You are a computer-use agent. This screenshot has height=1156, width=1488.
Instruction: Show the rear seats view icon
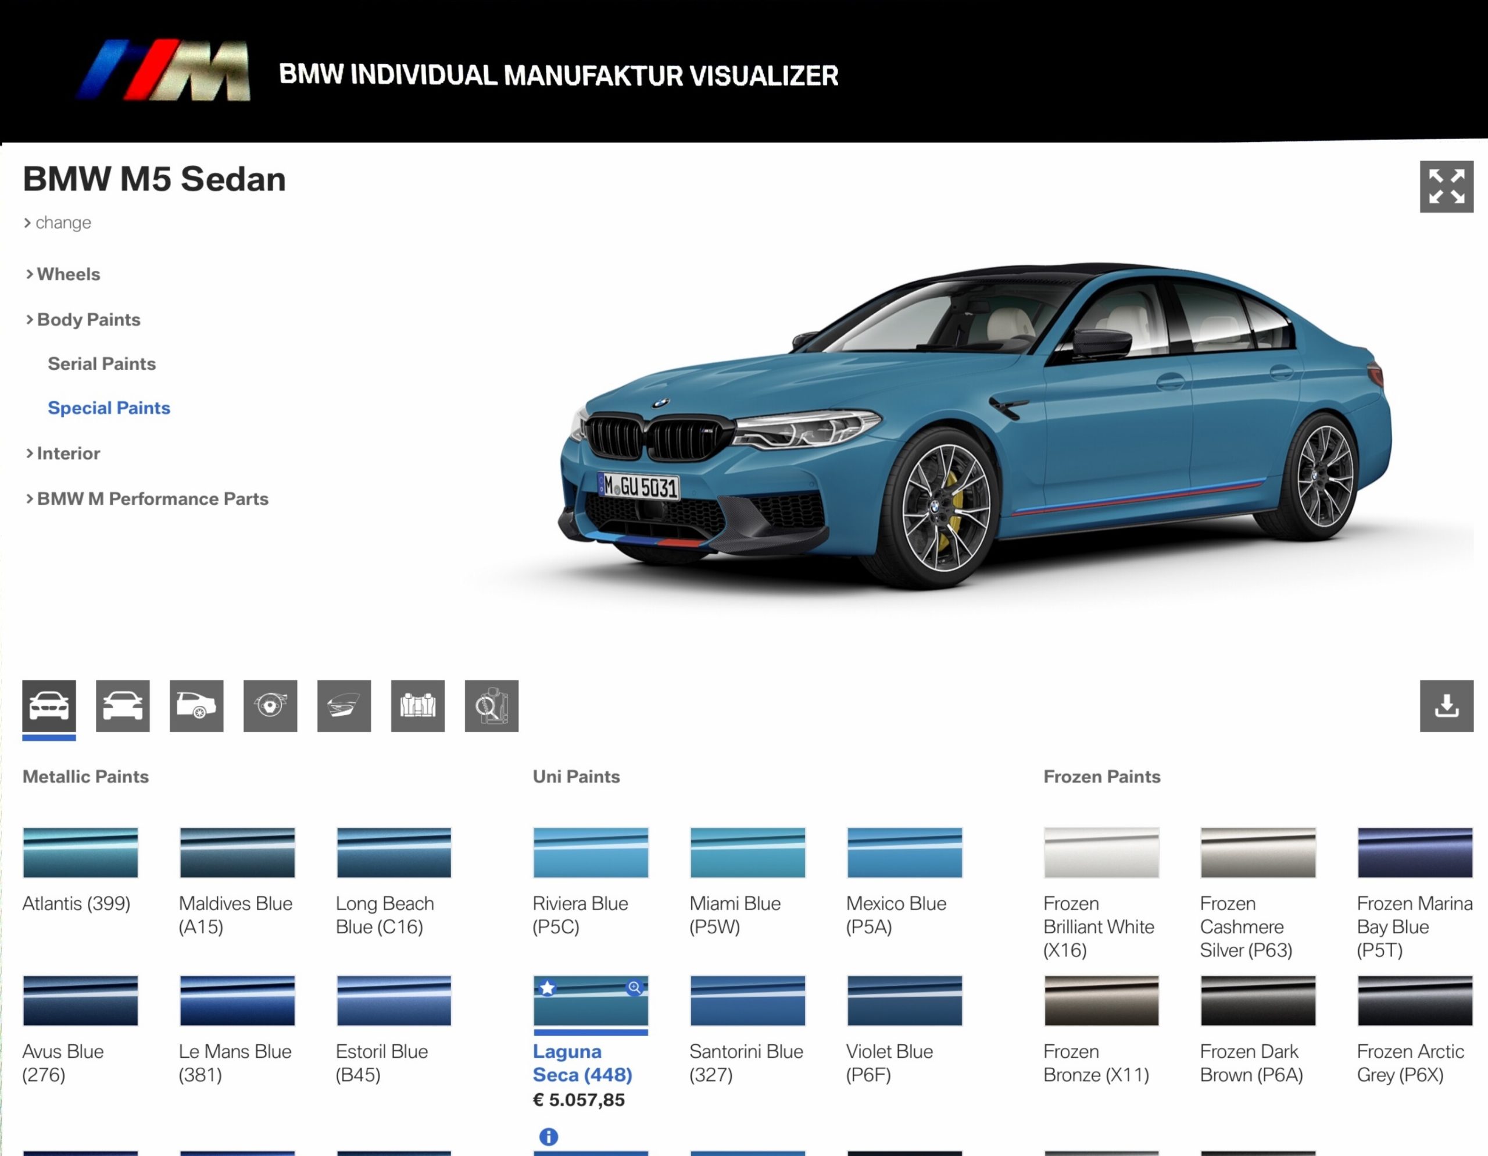(418, 705)
